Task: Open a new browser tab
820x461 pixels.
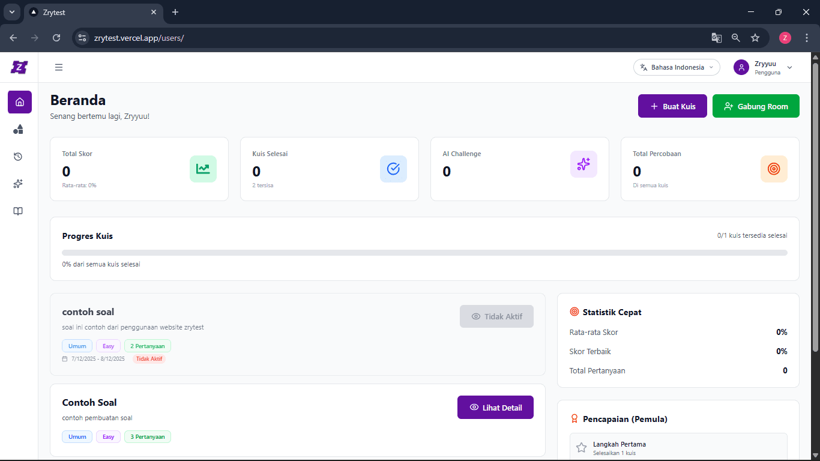Action: click(x=175, y=12)
